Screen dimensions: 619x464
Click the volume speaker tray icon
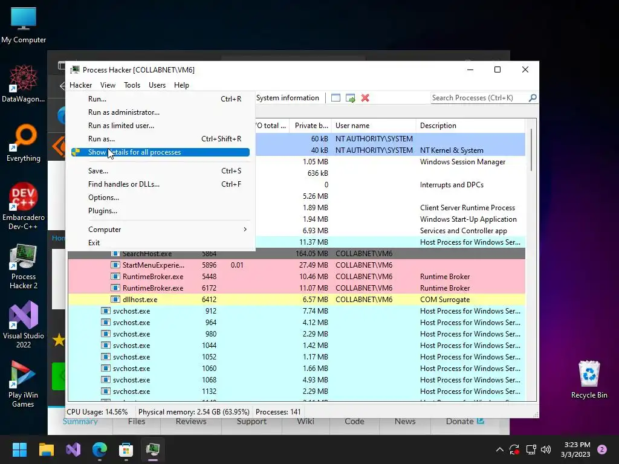click(x=546, y=449)
